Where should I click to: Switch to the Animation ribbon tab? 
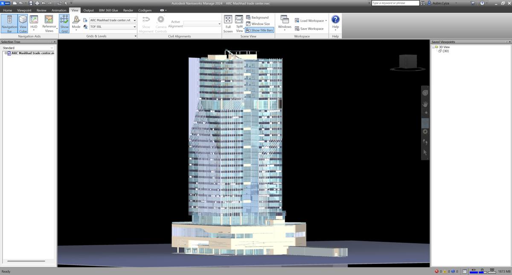59,10
